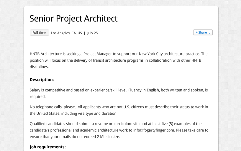
Task: Click the 'Job requirements:' section heading
Action: click(48, 147)
